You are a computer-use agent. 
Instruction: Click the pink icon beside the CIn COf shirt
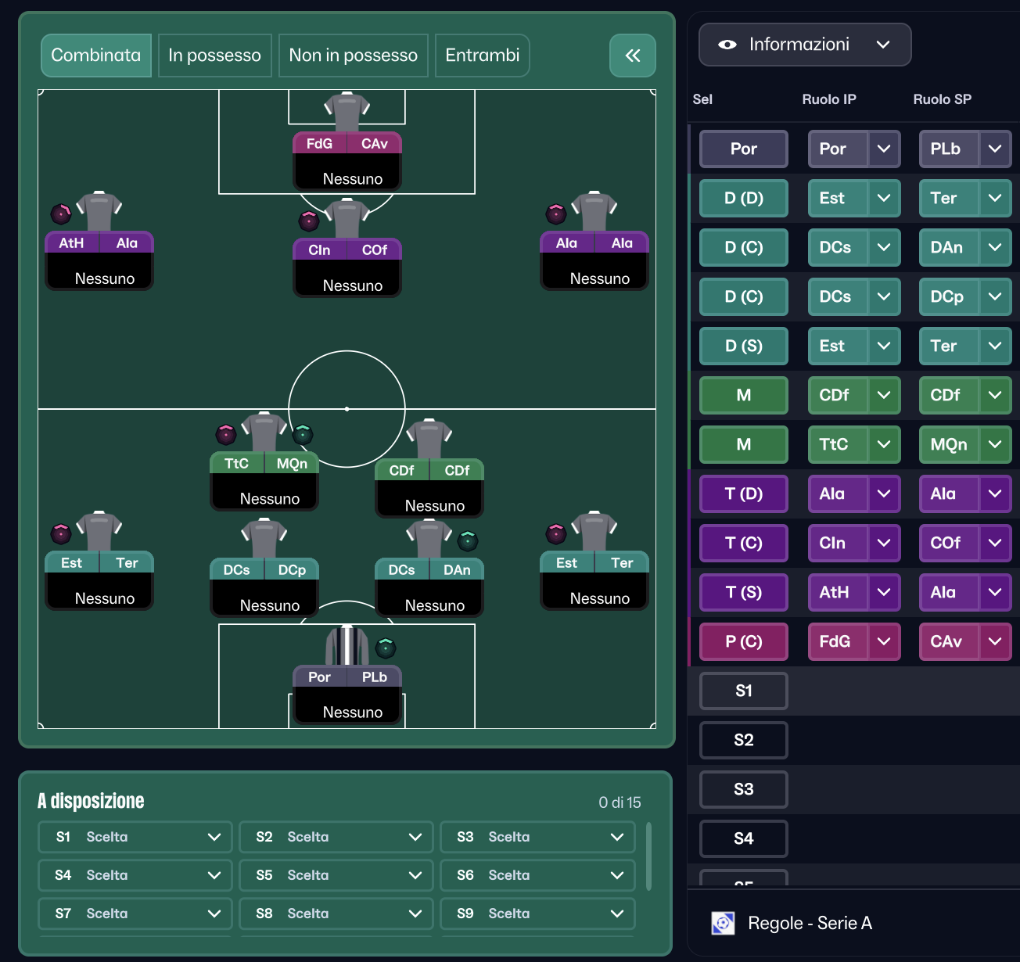[x=309, y=221]
